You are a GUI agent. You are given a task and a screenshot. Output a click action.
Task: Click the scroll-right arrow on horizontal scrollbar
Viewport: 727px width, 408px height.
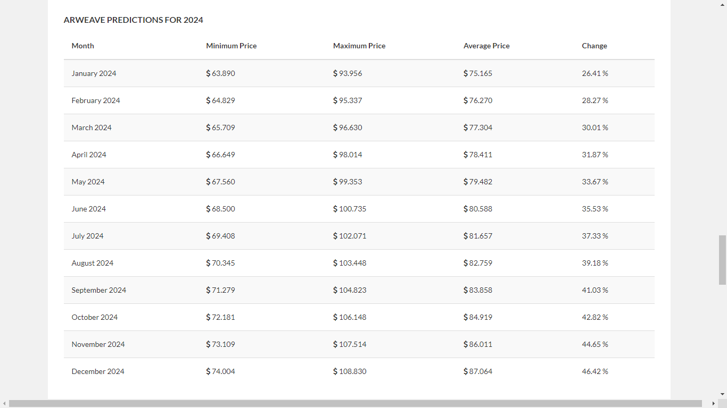(x=714, y=404)
